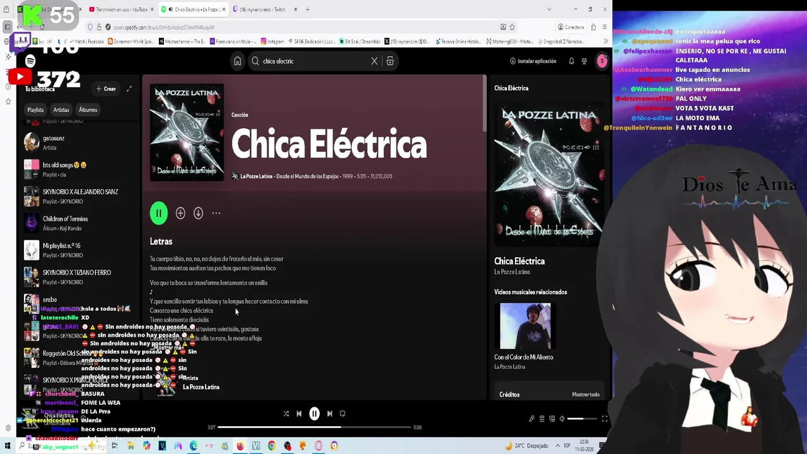Add Chica Eléctrica to liked songs
Image resolution: width=807 pixels, height=454 pixels.
pos(180,213)
